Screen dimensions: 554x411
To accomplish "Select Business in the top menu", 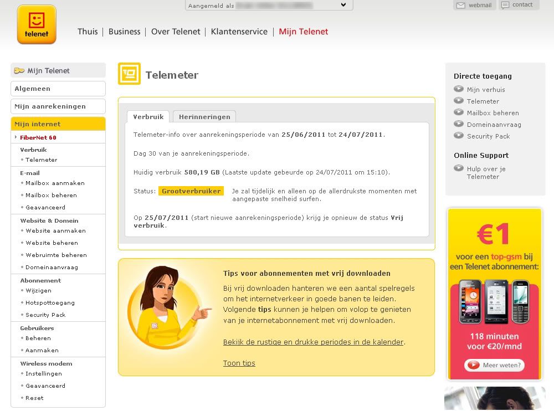I will click(124, 32).
